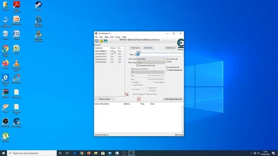Screen dimensions: 278x156
Task: Click the Windows search box
Action: [x=32, y=153]
